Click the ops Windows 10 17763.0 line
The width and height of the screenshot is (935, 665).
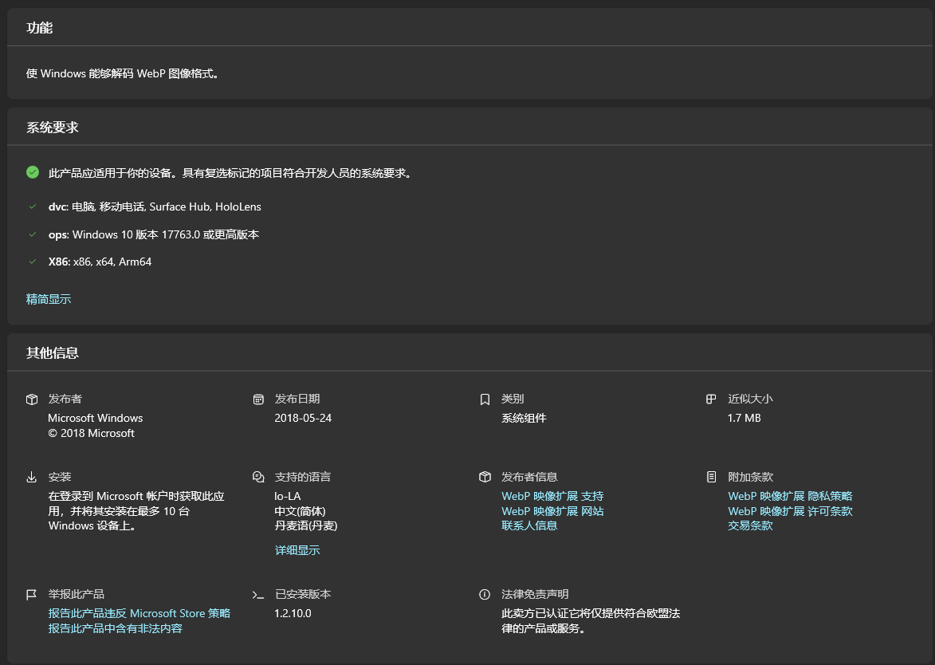[x=154, y=234]
